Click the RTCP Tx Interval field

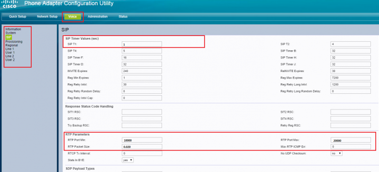142,154
